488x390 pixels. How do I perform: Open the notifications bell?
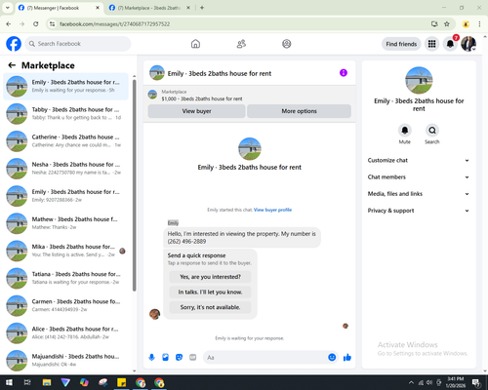(x=450, y=44)
